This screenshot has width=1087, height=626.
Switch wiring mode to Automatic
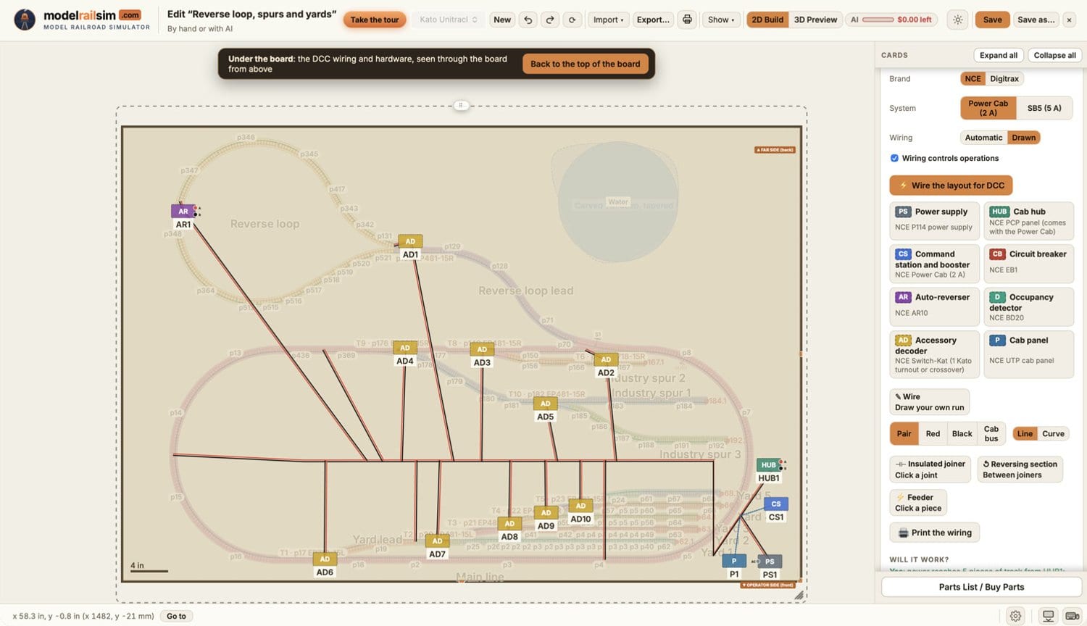click(983, 138)
